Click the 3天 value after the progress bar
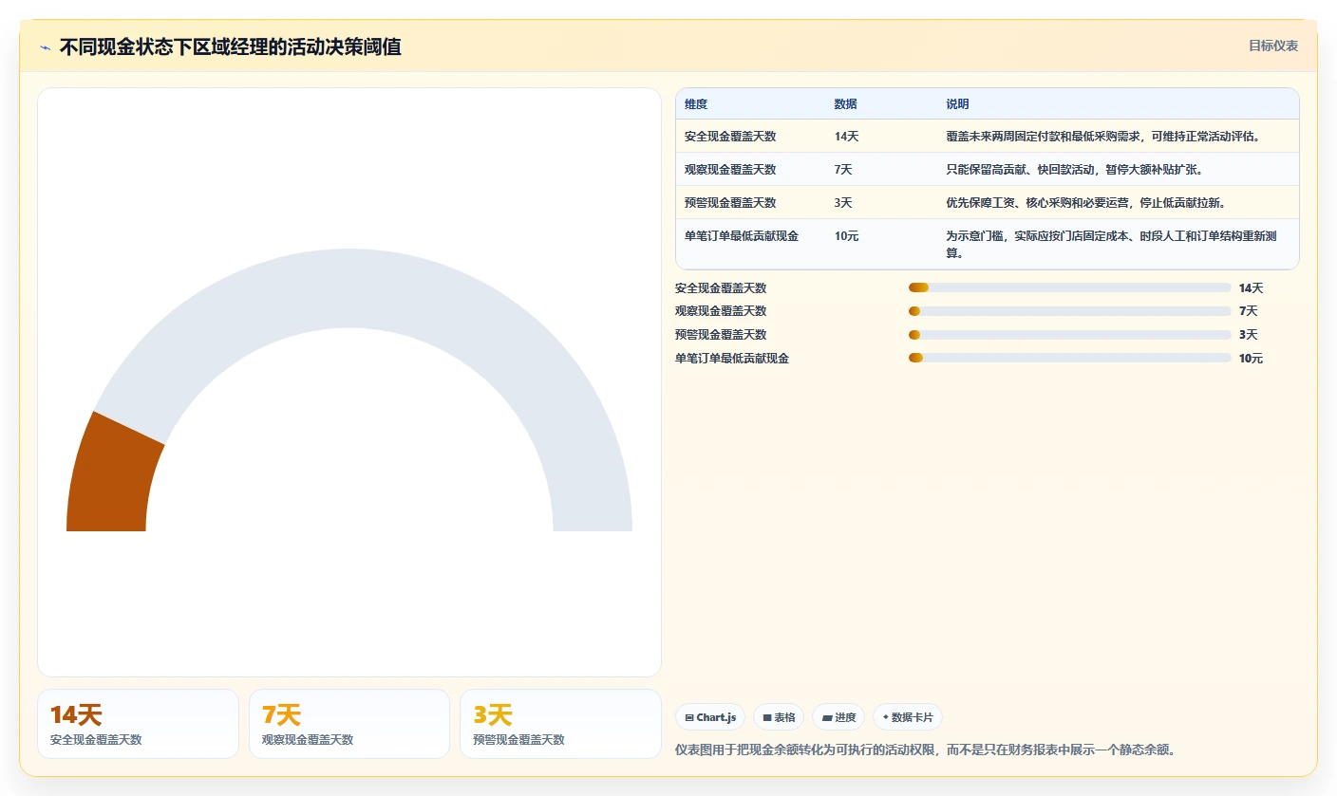Screen dimensions: 1337x796 coord(1248,335)
